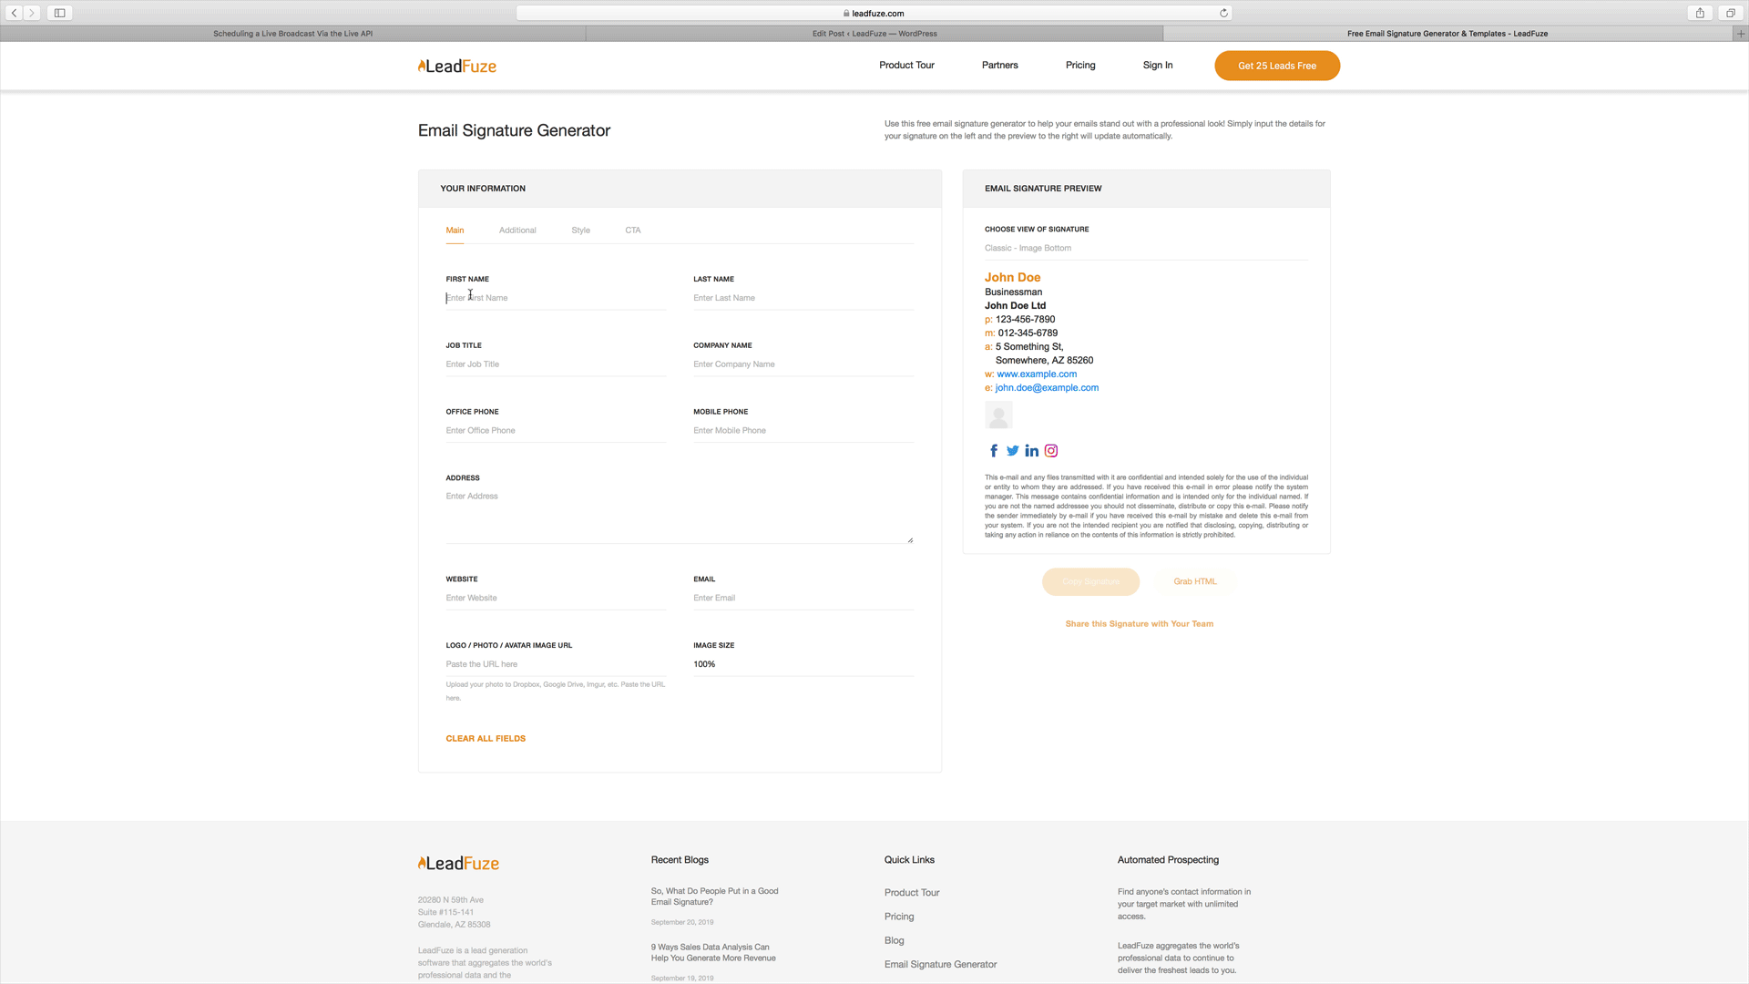This screenshot has width=1749, height=984.
Task: Click the Twitter icon in signature preview
Action: pos(1012,451)
